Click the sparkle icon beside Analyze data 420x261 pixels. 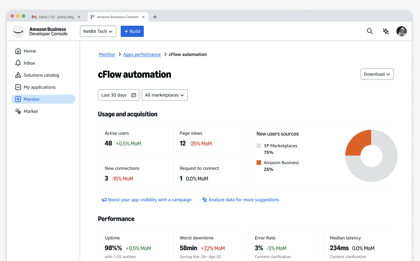[x=205, y=200]
